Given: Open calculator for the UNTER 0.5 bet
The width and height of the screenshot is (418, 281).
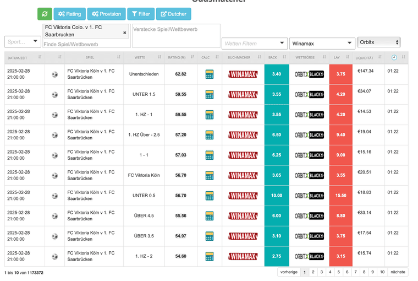Looking at the screenshot, I should tap(210, 196).
